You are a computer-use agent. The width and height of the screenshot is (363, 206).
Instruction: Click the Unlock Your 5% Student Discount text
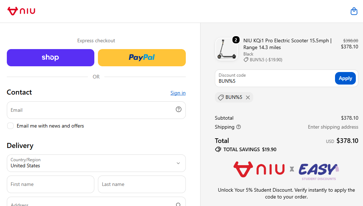coord(286,193)
